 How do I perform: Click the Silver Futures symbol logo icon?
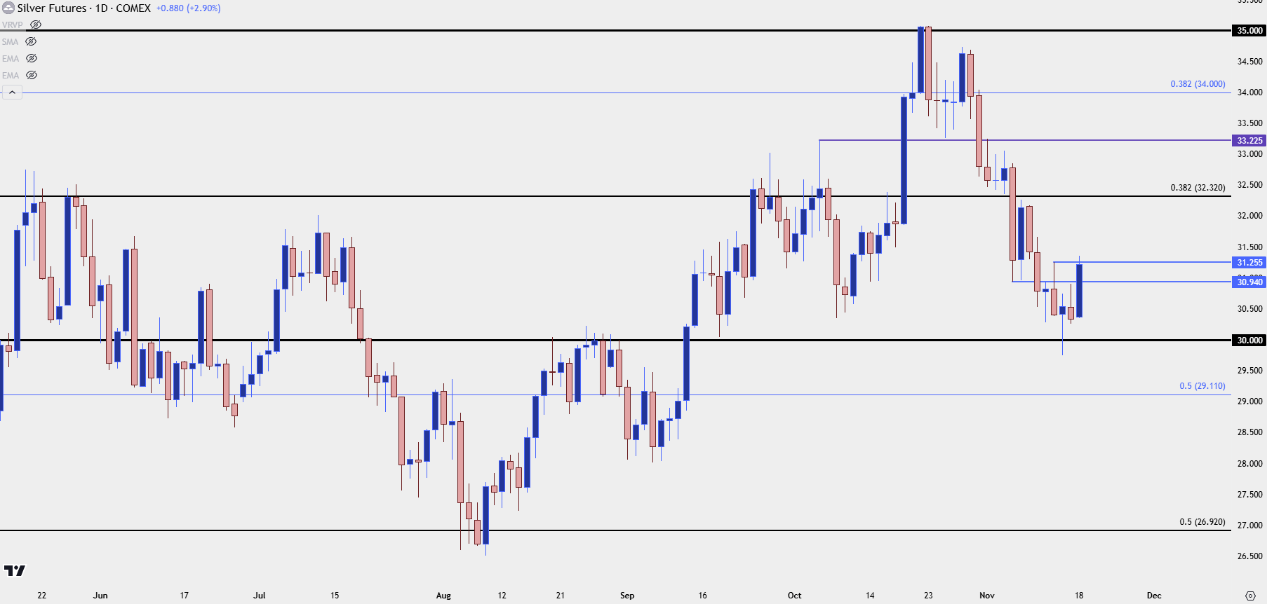point(8,8)
